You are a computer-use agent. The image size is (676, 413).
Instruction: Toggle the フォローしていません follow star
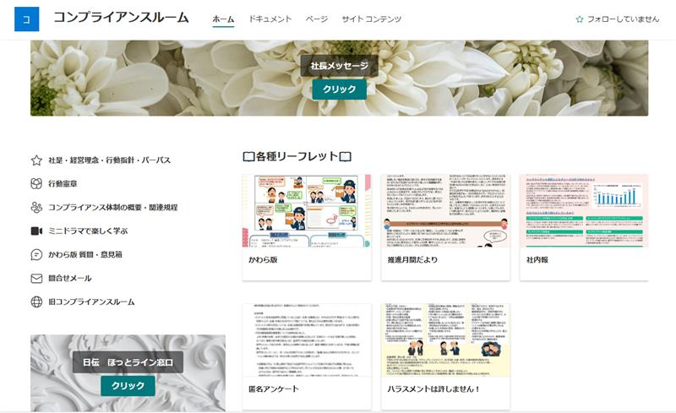tap(580, 19)
